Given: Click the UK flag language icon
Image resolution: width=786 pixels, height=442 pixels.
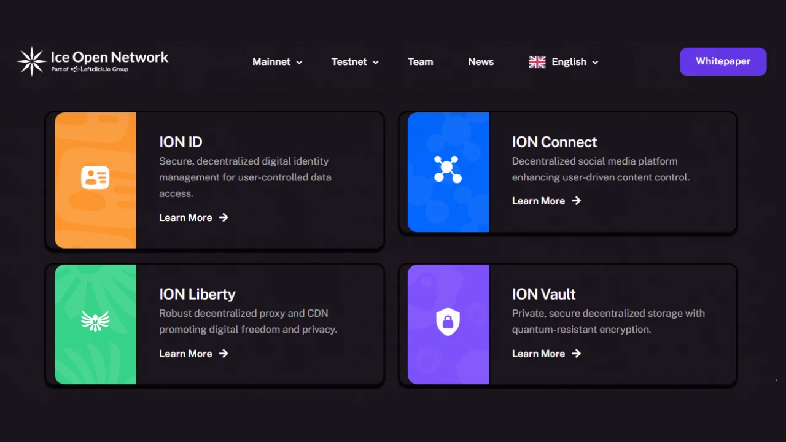Looking at the screenshot, I should pyautogui.click(x=537, y=62).
